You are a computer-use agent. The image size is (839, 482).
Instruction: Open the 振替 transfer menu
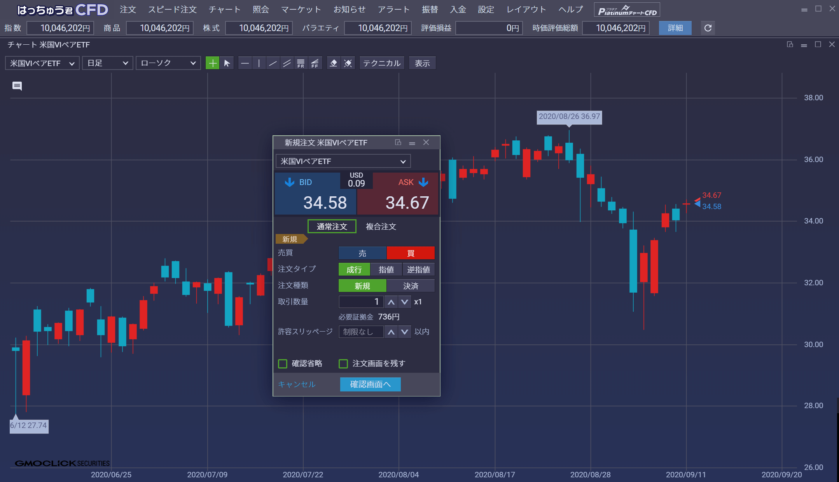(430, 9)
